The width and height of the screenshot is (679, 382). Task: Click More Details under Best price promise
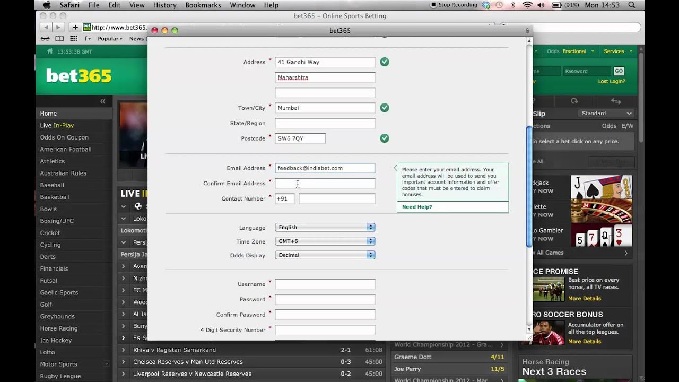pos(585,299)
